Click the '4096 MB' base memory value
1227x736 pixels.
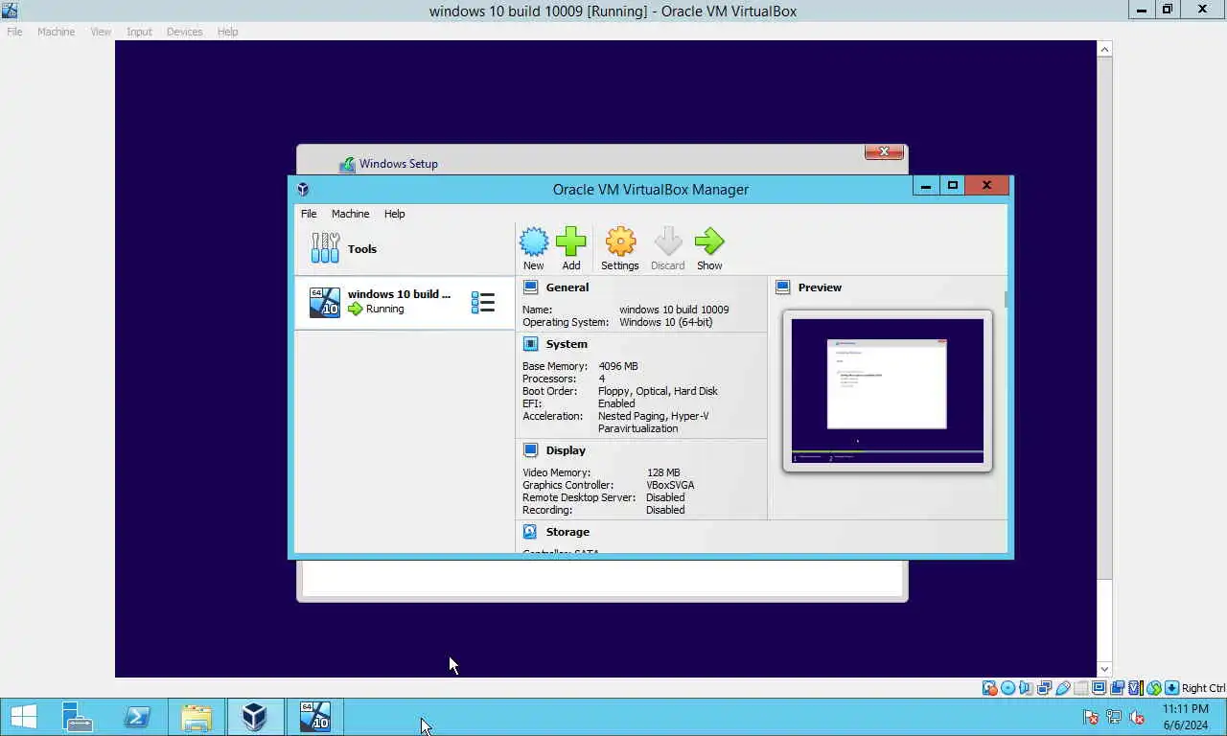(x=618, y=366)
